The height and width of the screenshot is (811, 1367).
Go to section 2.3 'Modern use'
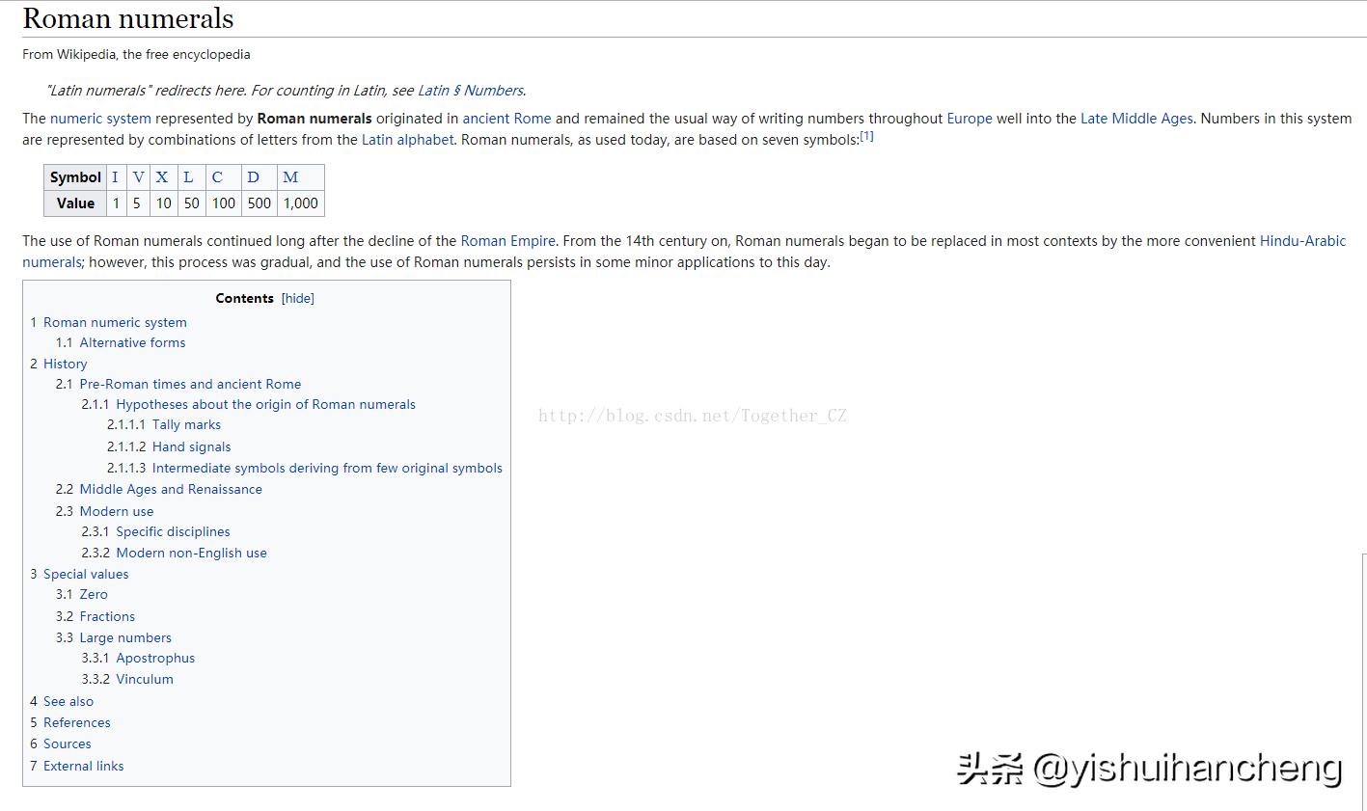[117, 511]
